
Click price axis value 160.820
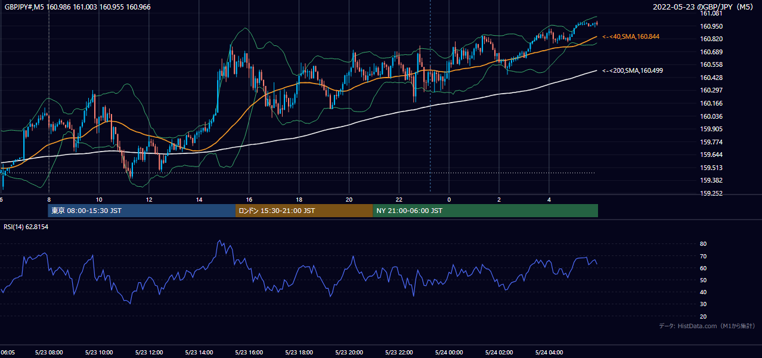point(711,39)
